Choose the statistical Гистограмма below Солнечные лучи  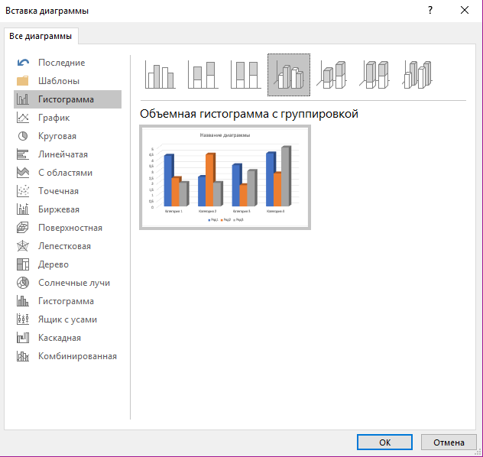pos(68,301)
